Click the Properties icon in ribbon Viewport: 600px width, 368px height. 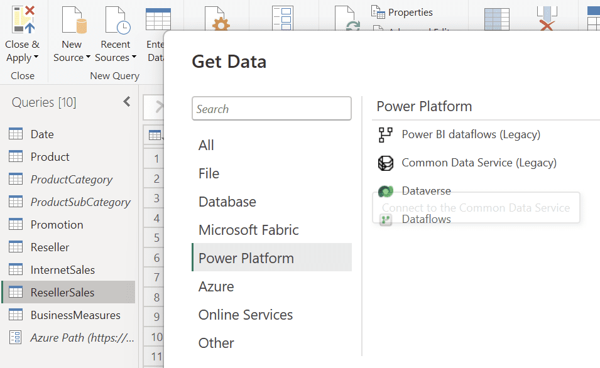pos(378,12)
